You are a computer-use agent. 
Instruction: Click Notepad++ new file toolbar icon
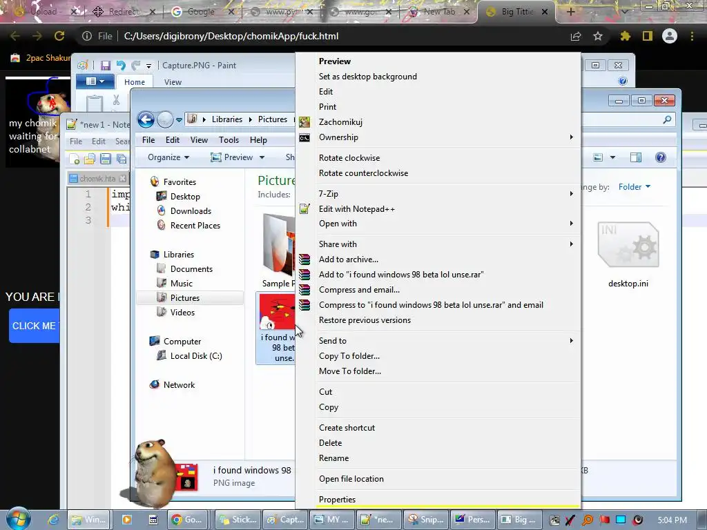(75, 158)
